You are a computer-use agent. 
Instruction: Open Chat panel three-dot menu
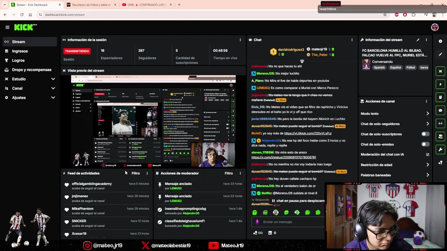click(352, 40)
